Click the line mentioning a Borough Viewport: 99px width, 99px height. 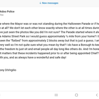pos(49,45)
